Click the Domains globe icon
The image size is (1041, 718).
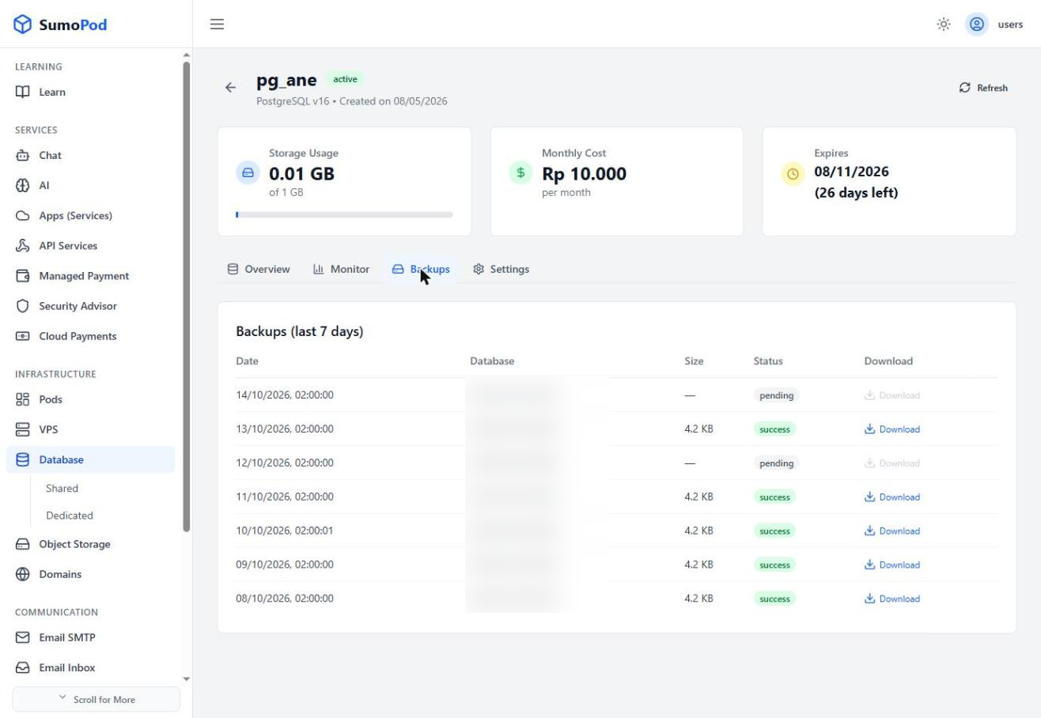pyautogui.click(x=23, y=574)
